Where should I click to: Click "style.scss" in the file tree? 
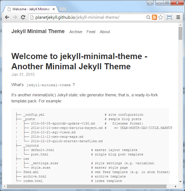[41, 168]
